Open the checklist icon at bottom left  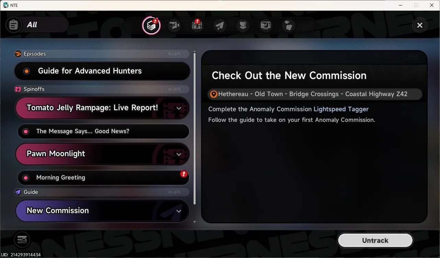pos(22,239)
